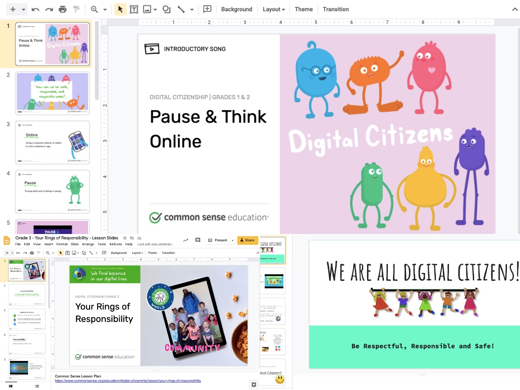Collapse the menus with chevron in Grade 3 window

258,253
